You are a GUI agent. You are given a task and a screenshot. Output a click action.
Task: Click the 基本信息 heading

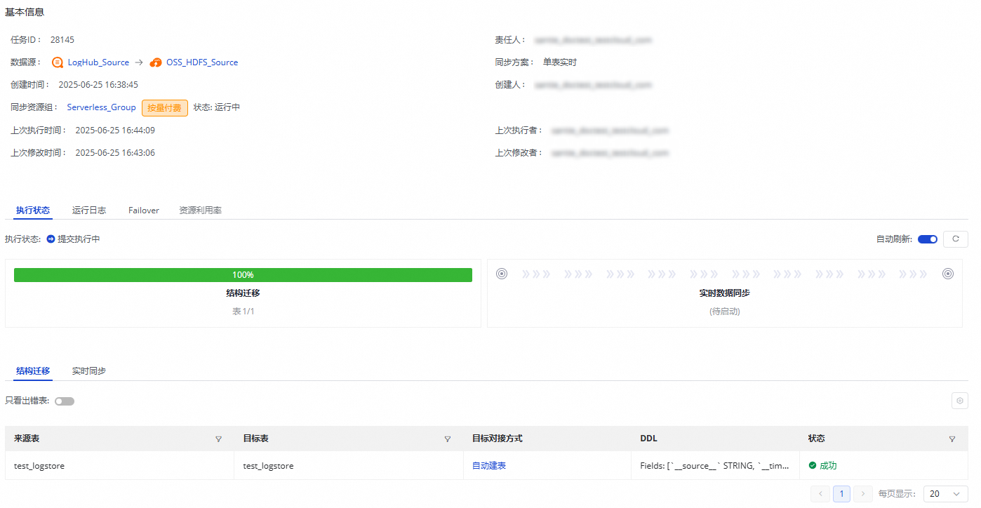click(x=25, y=12)
